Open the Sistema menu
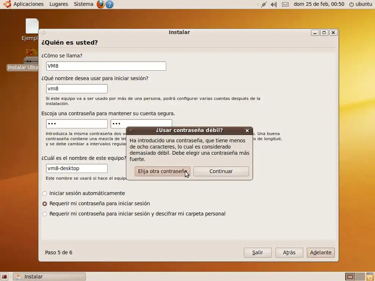 point(83,4)
